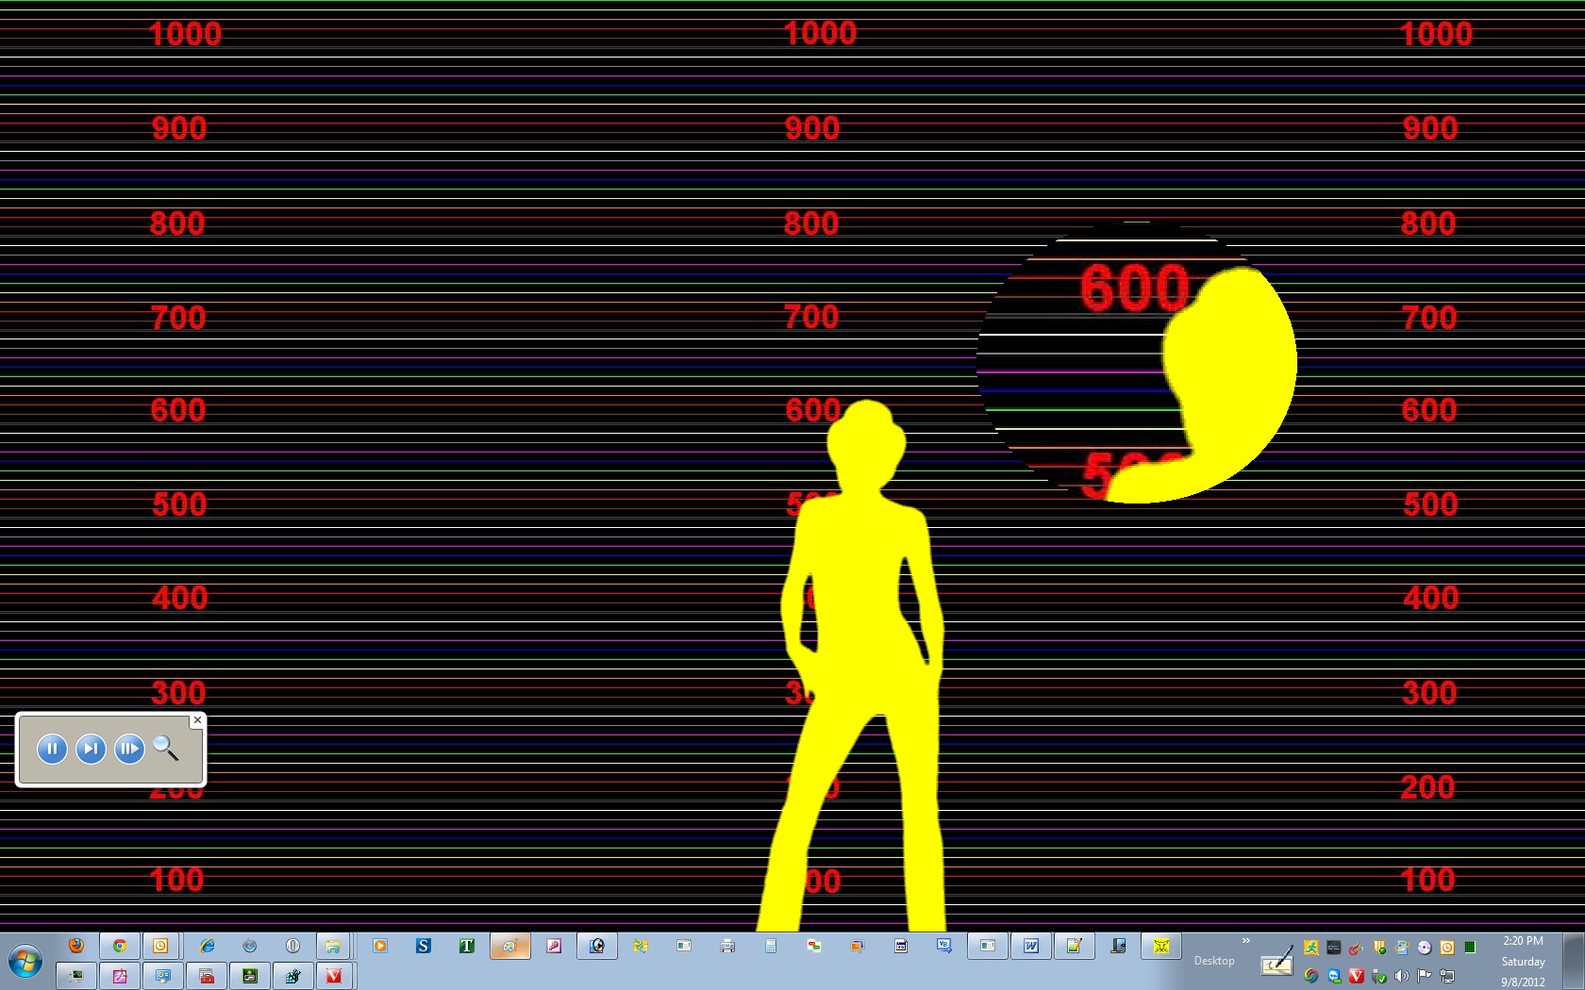Open the Windows Explorer folder icon
This screenshot has width=1585, height=990.
[333, 946]
